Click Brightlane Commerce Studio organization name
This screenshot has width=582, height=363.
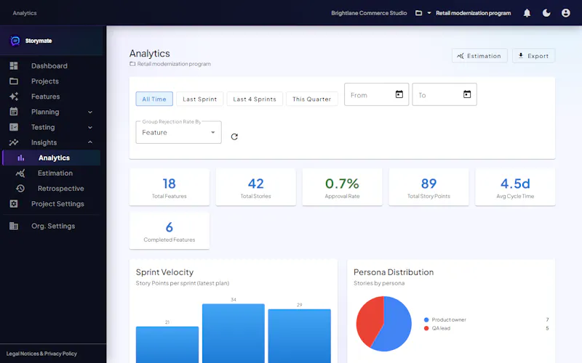click(x=369, y=13)
